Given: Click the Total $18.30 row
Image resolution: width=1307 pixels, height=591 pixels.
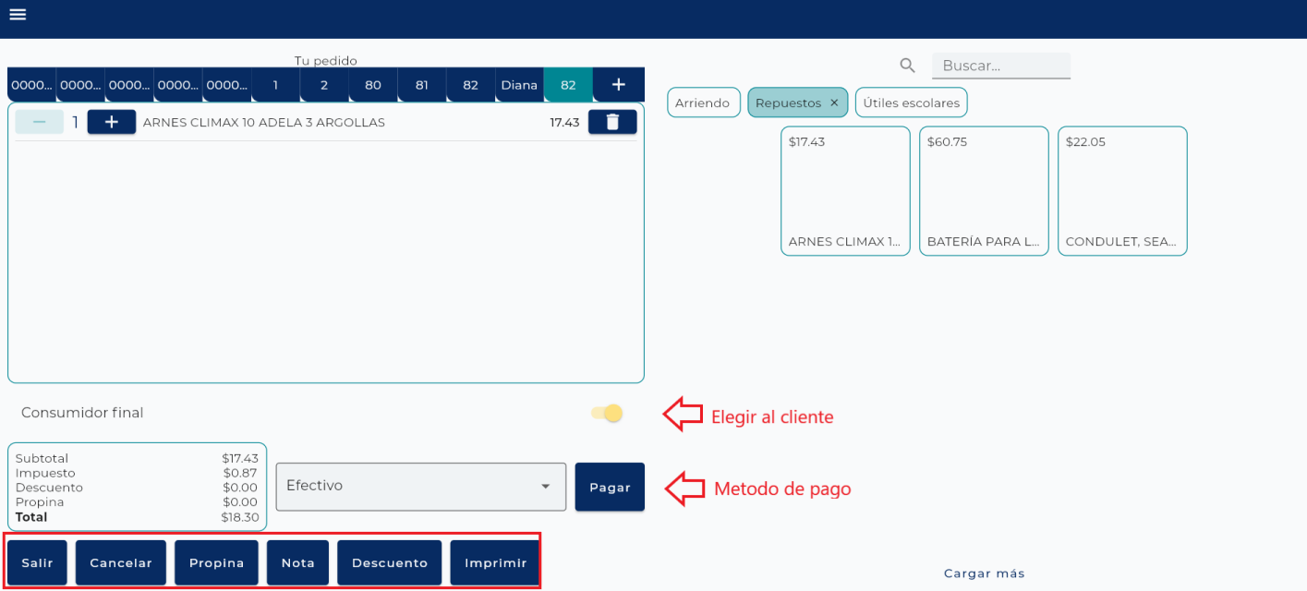Looking at the screenshot, I should point(137,517).
